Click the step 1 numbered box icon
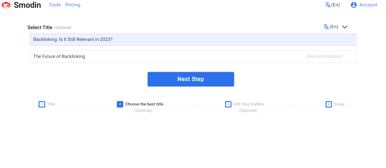The width and height of the screenshot is (386, 168). point(42,104)
